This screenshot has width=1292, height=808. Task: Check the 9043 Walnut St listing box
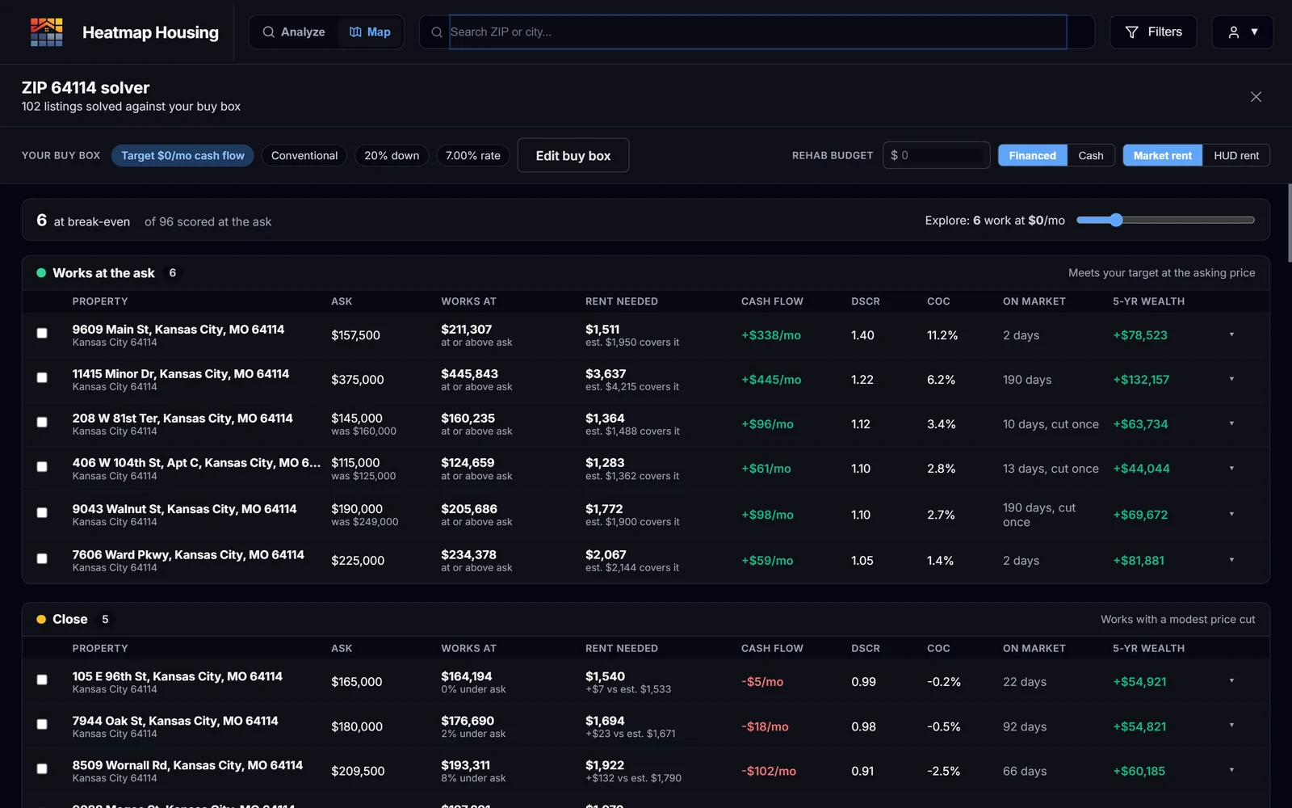pyautogui.click(x=42, y=512)
